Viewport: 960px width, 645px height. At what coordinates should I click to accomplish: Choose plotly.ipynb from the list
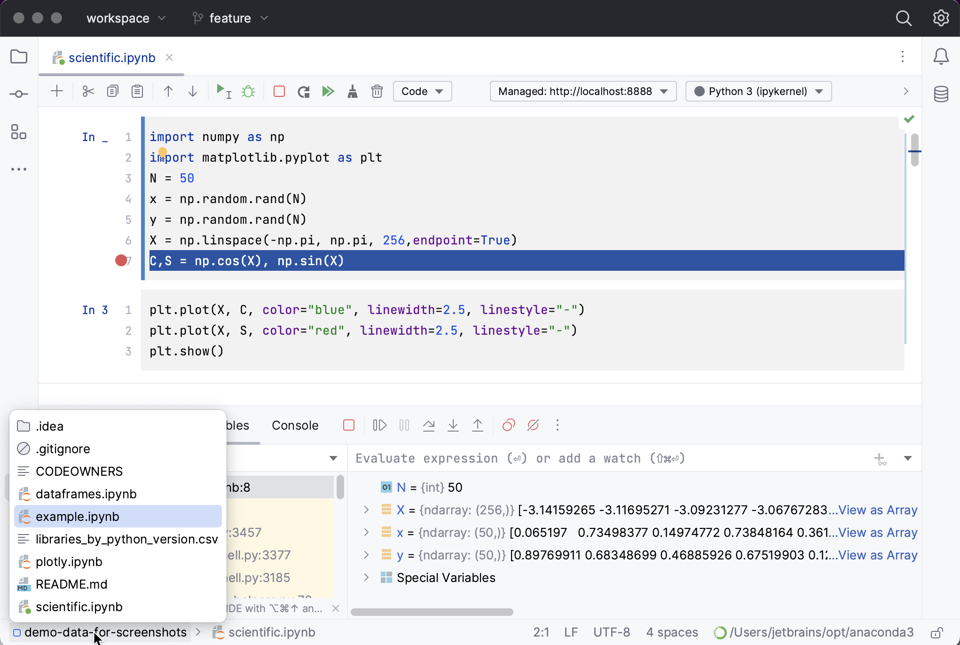click(x=118, y=561)
